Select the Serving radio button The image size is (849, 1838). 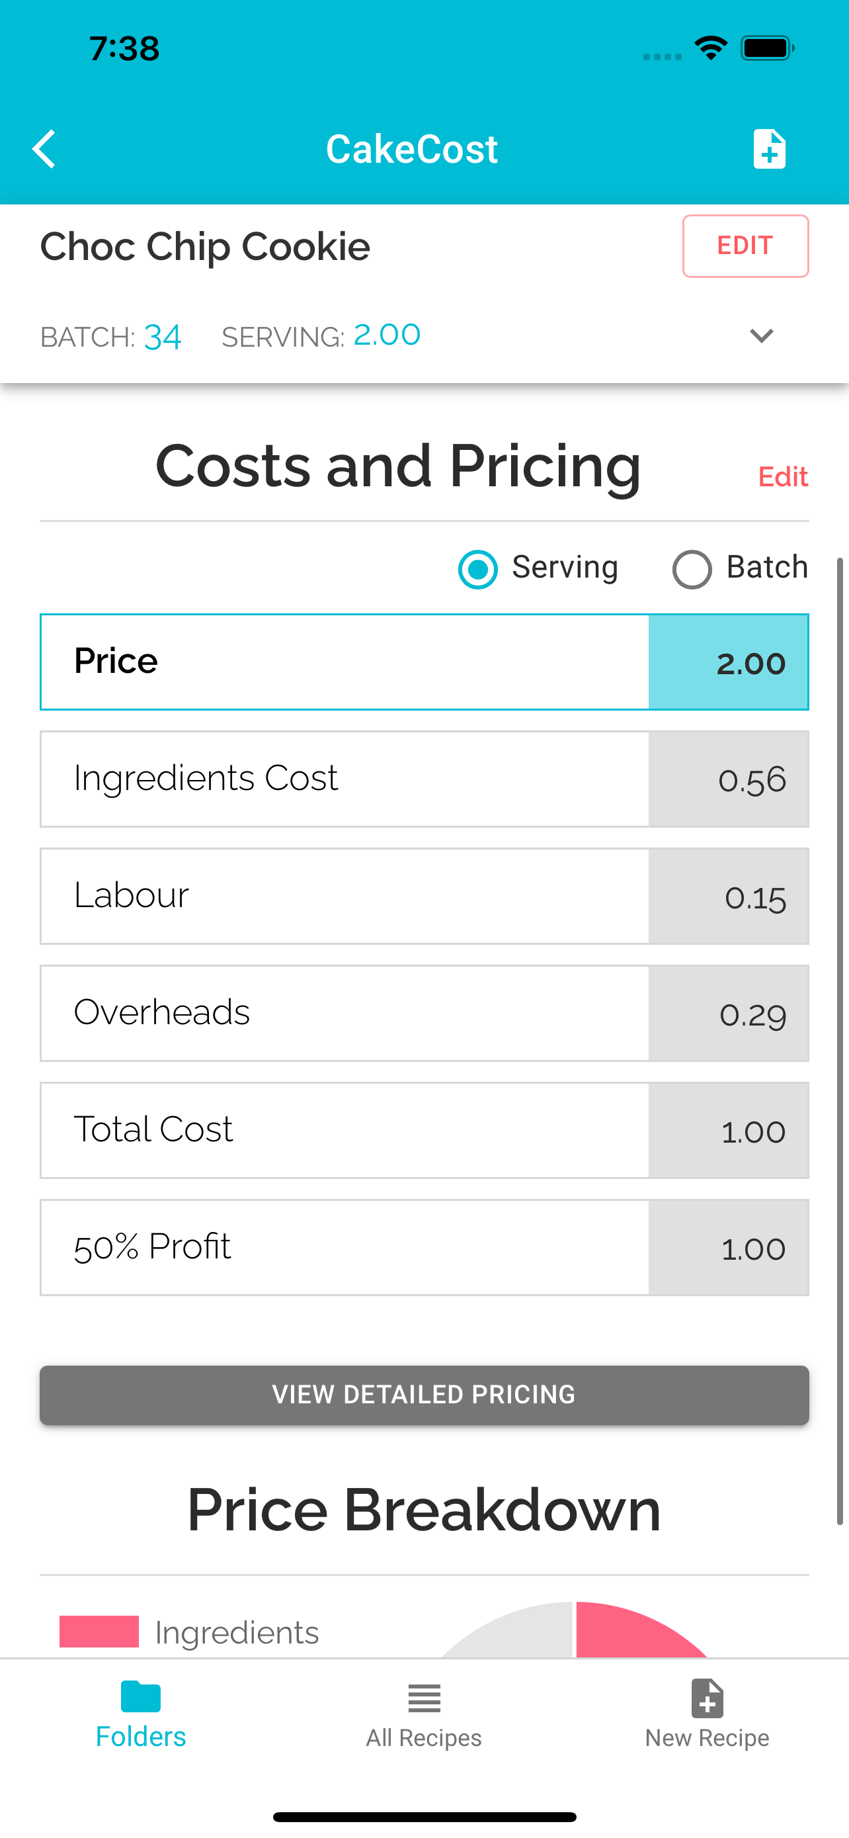coord(477,570)
